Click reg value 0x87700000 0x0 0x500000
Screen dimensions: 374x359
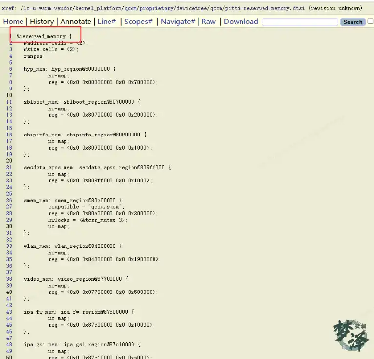click(117, 292)
